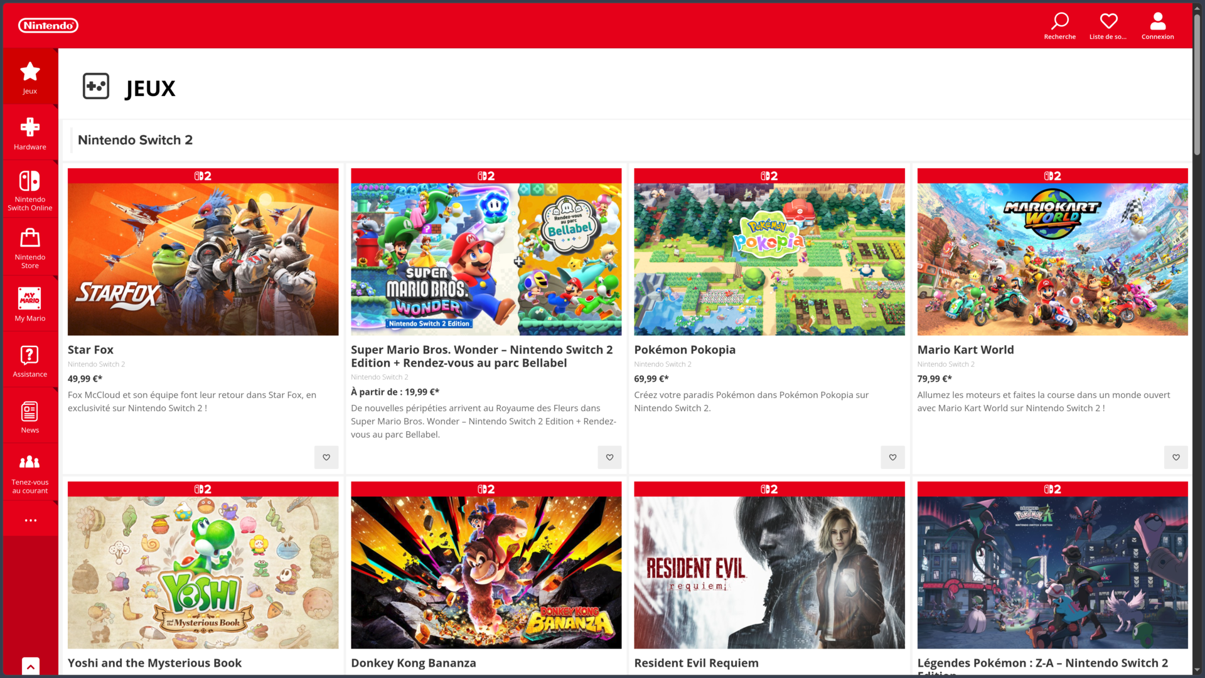Open the Resident Evil Requiem cover image
This screenshot has width=1205, height=678.
[769, 573]
